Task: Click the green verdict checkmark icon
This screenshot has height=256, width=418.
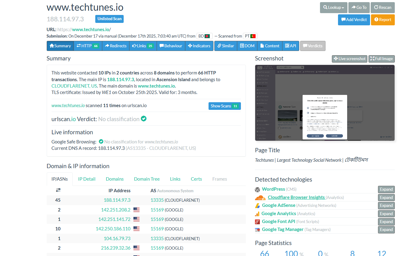Action: click(144, 119)
